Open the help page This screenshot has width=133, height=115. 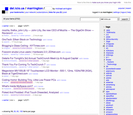tap(129, 12)
